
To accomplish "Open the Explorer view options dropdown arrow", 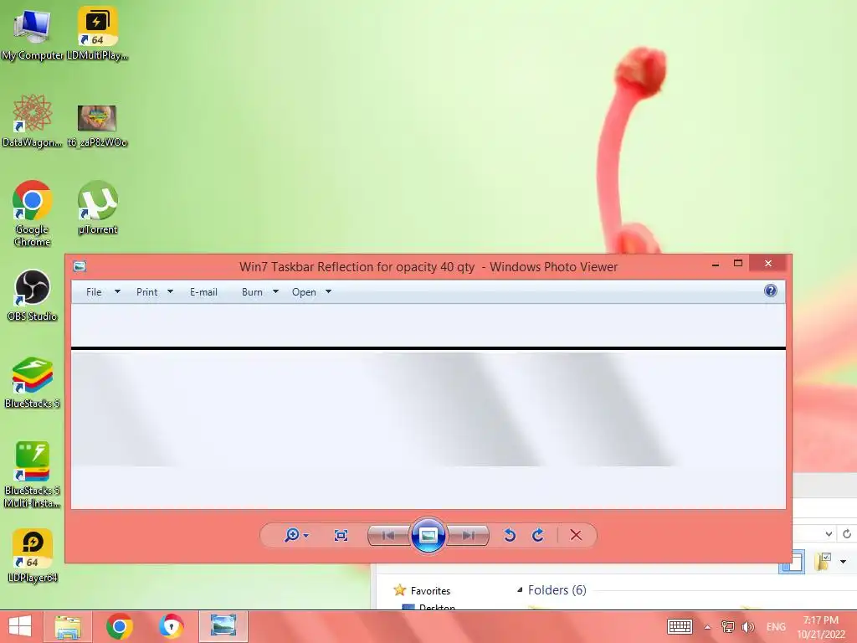I will click(x=843, y=562).
